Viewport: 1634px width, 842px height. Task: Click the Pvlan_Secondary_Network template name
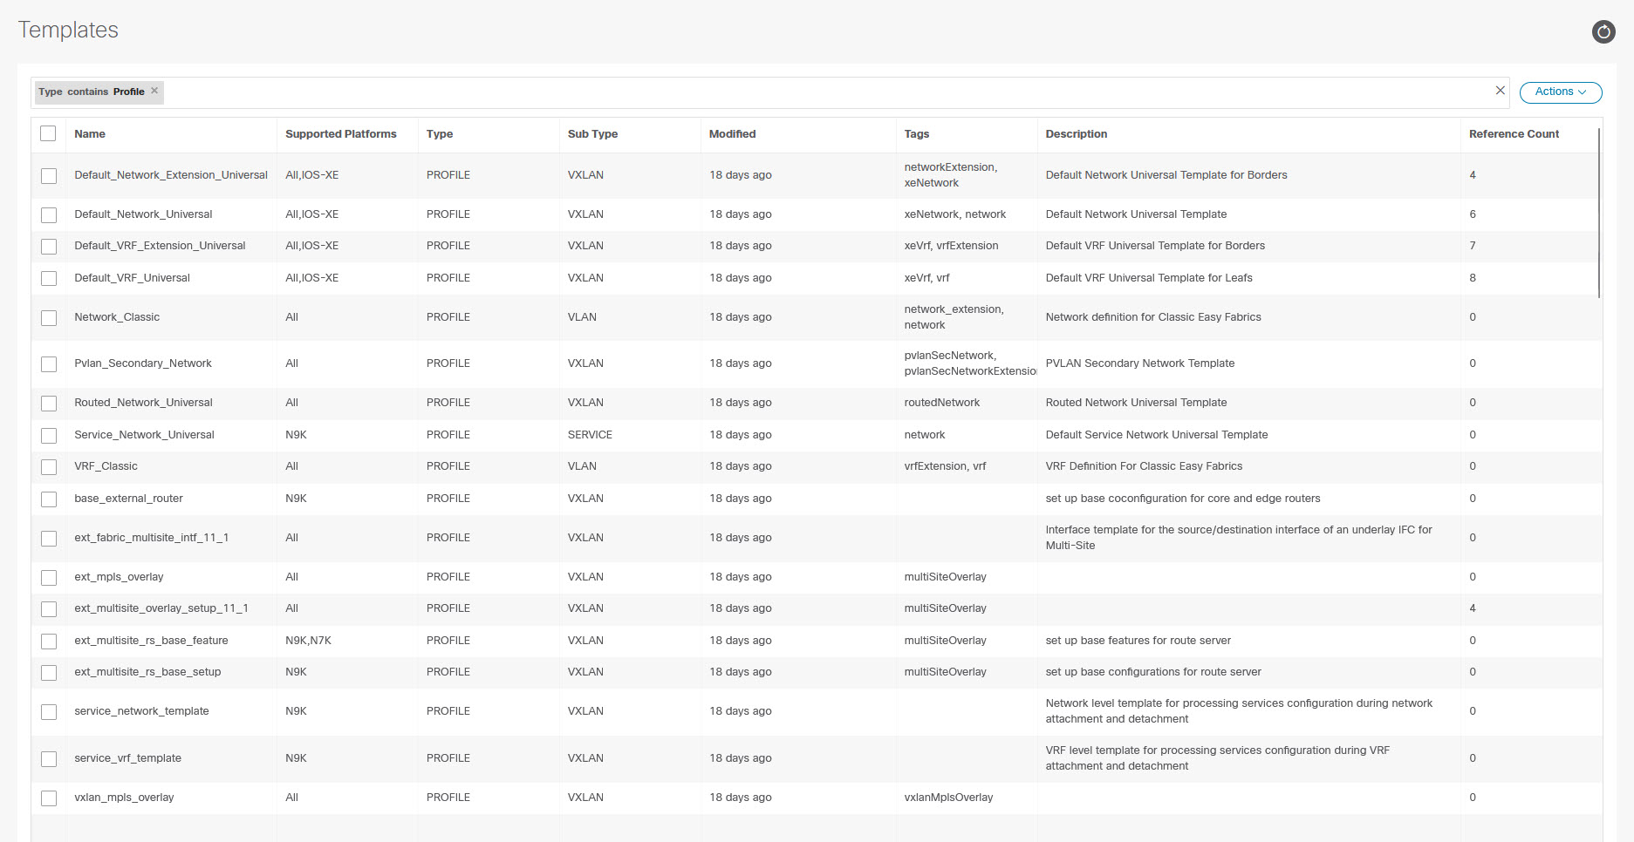pyautogui.click(x=143, y=363)
